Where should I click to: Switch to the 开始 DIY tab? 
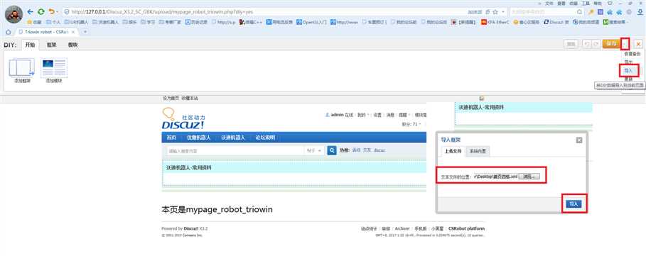coord(30,45)
